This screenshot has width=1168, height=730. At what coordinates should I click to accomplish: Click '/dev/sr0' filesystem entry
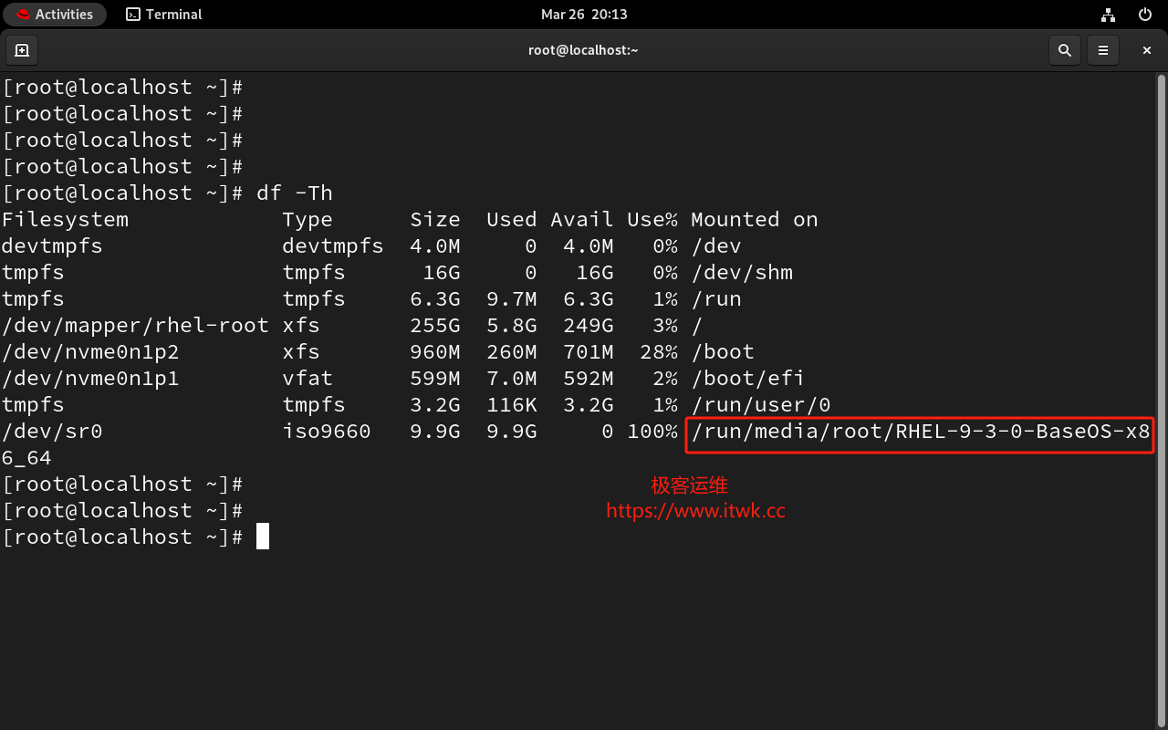point(52,432)
